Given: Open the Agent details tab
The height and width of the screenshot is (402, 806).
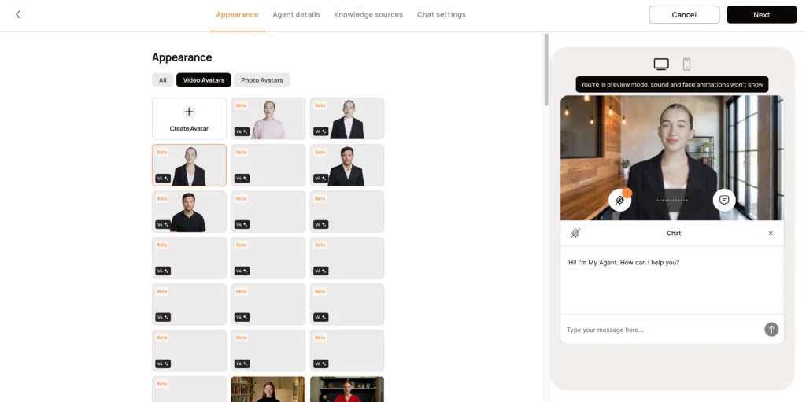Looking at the screenshot, I should click(296, 15).
